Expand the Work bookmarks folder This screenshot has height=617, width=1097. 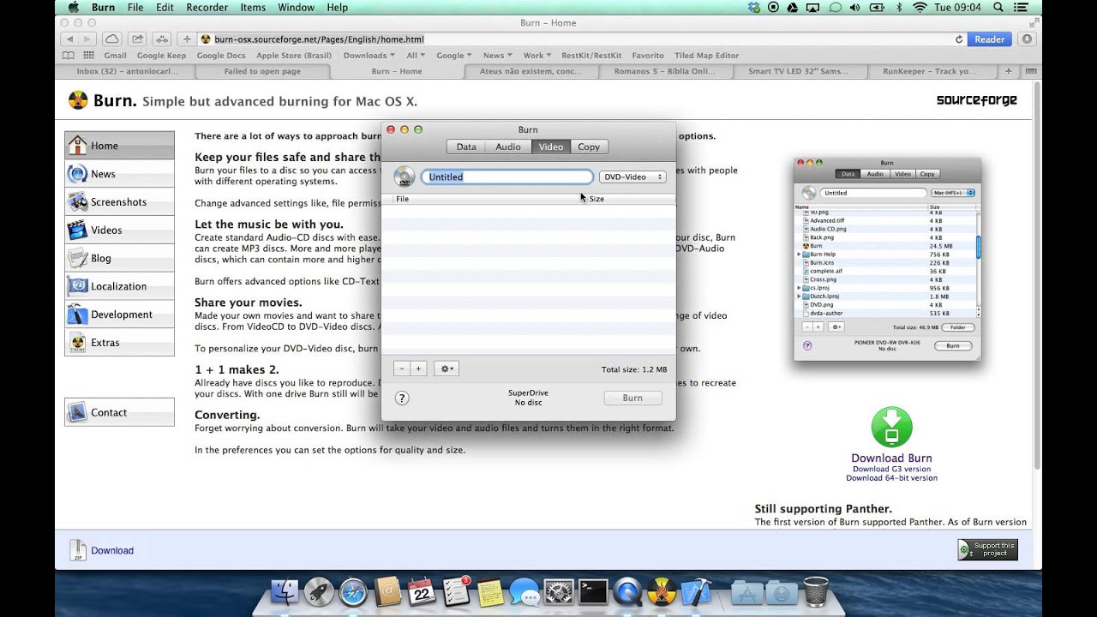coord(537,56)
